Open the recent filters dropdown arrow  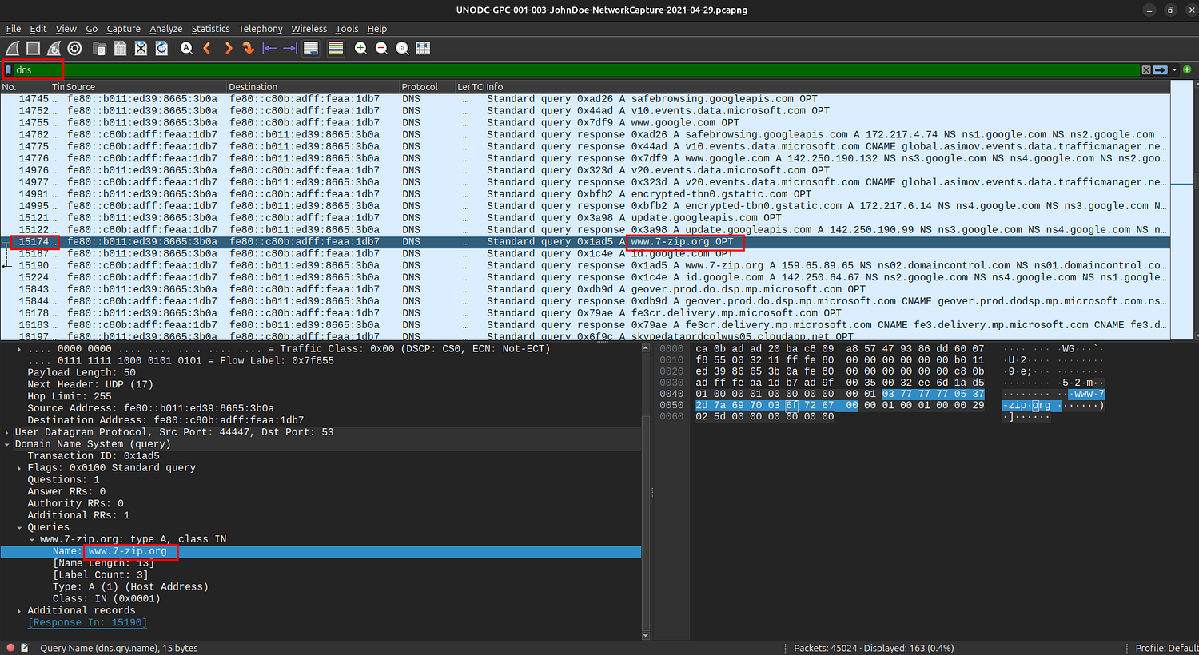[x=1174, y=70]
